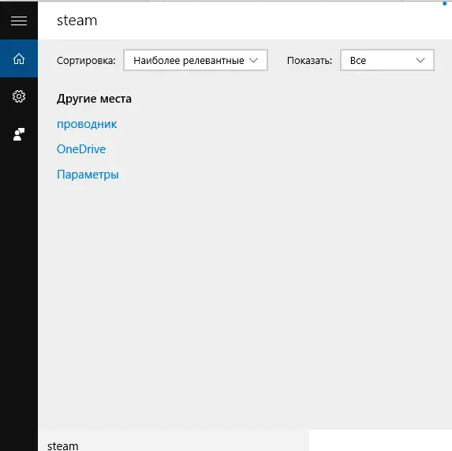Expand the Наиболее релевантные sort dropdown

tap(196, 60)
